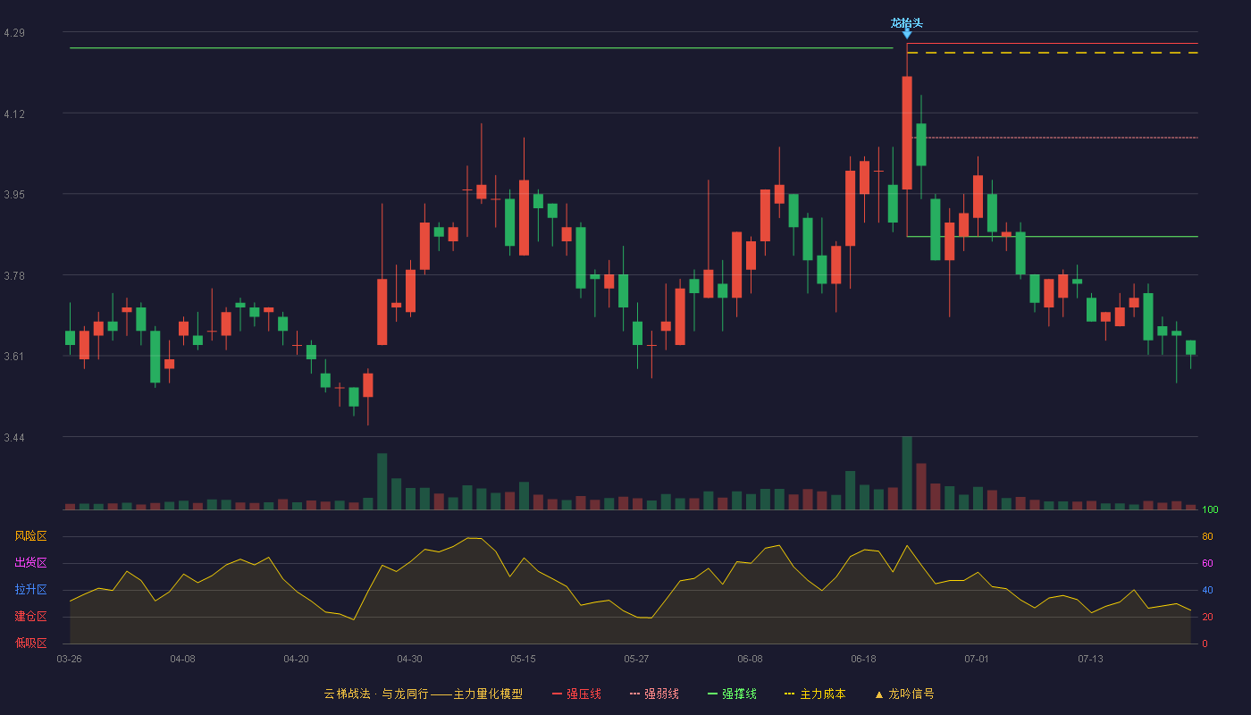Click the 4.12 price axis label

point(14,114)
